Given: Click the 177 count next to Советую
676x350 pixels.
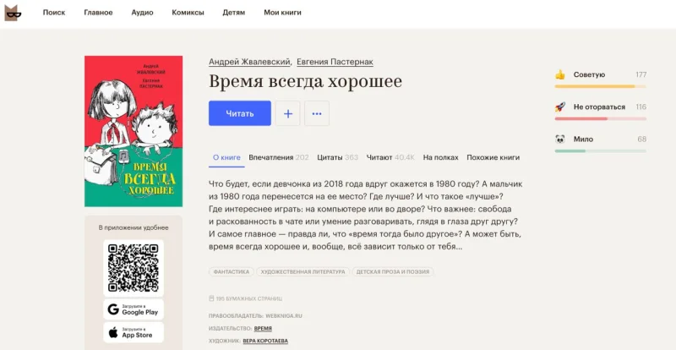Looking at the screenshot, I should (x=641, y=74).
